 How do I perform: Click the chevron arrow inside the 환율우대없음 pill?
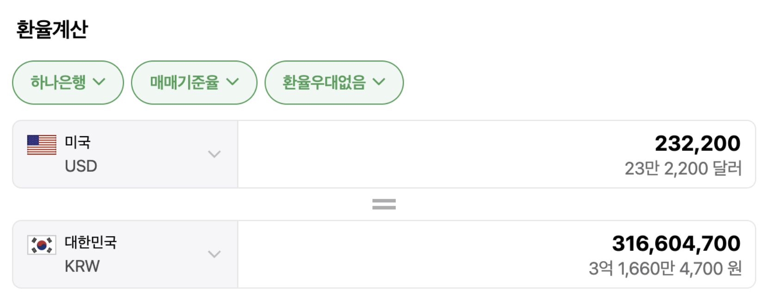379,82
